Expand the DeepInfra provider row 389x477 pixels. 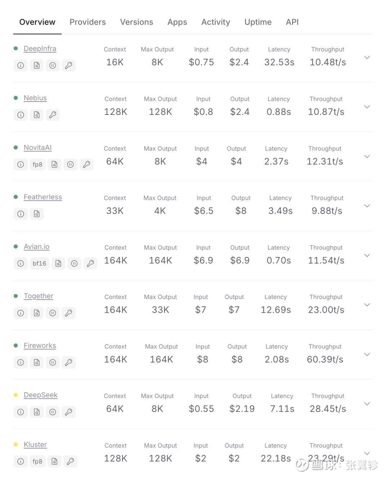pos(367,58)
